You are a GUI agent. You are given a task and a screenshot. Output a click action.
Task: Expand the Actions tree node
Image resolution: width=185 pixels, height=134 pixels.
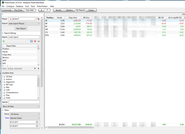pyautogui.click(x=4, y=79)
